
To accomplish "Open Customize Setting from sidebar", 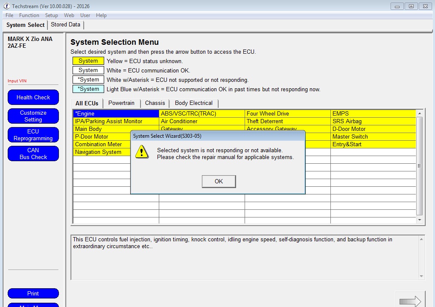I will [33, 116].
